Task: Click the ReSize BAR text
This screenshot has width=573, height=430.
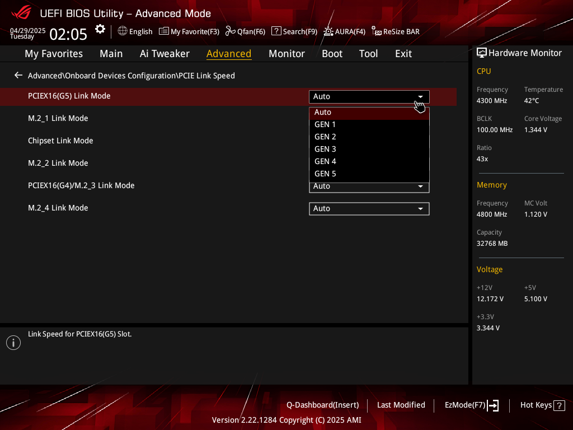Action: [401, 32]
